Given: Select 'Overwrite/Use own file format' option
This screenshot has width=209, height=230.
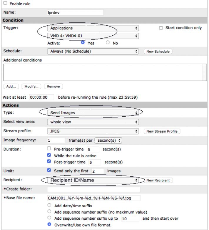Looking at the screenshot, I should point(49,224).
